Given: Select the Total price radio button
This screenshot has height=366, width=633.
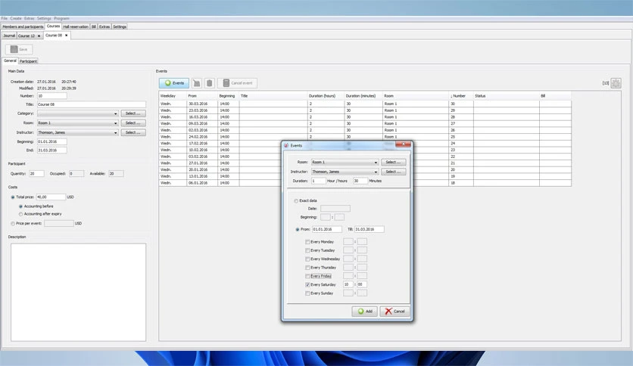Looking at the screenshot, I should pos(13,197).
